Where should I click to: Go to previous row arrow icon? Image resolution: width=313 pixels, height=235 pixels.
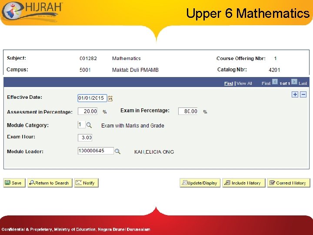pos(275,82)
